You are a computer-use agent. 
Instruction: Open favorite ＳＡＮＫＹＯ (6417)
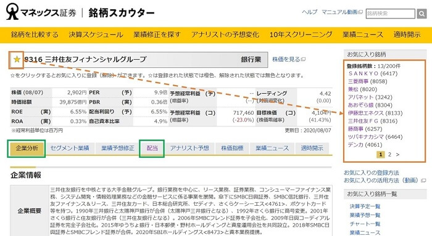click(x=373, y=74)
